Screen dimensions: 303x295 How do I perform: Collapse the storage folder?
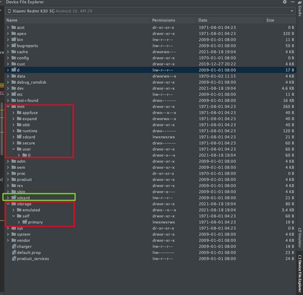pos(8,204)
